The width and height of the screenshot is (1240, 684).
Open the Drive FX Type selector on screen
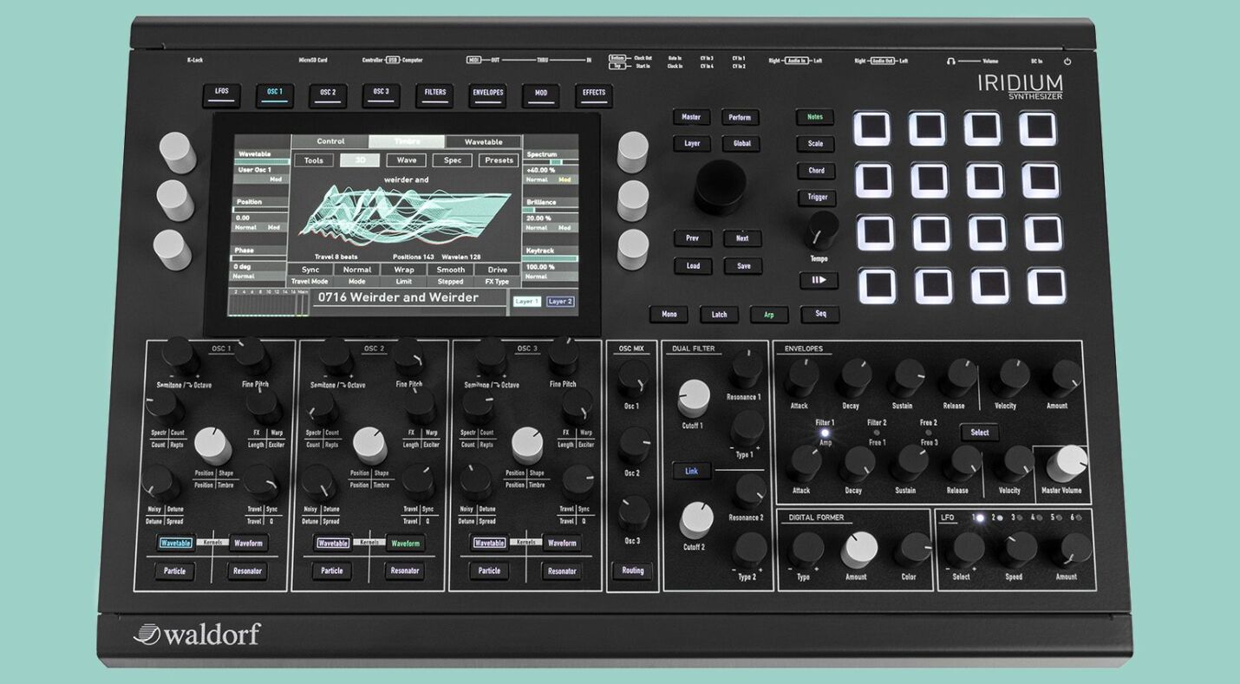click(x=497, y=270)
